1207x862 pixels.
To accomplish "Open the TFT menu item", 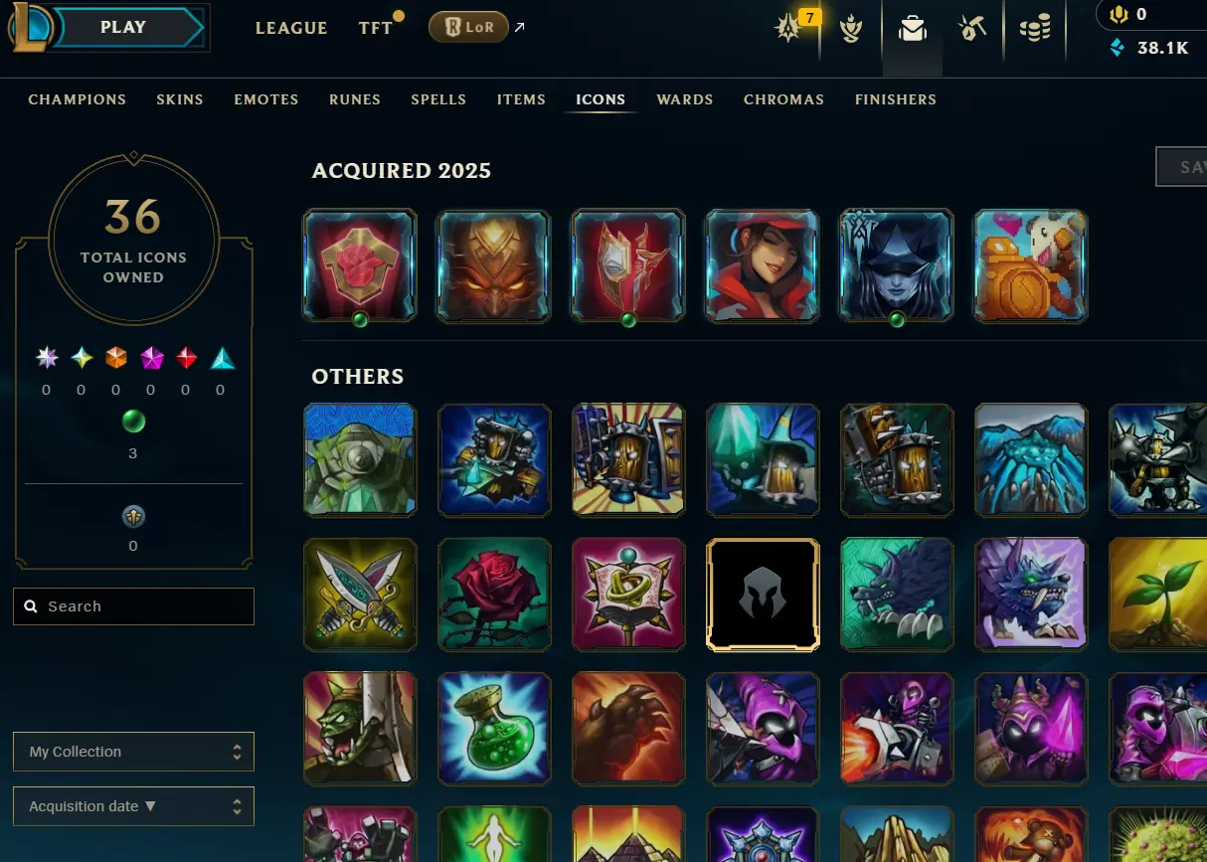I will tap(376, 28).
